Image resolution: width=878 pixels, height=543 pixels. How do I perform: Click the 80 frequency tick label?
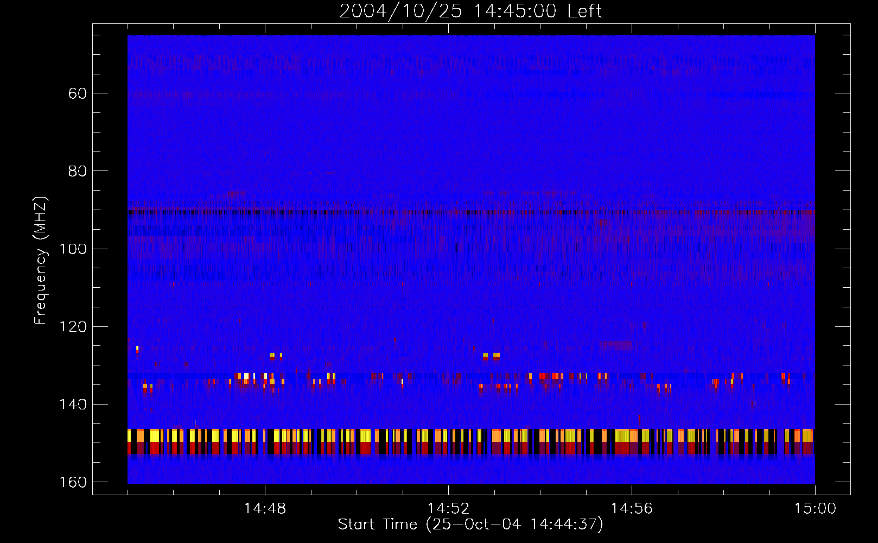78,171
